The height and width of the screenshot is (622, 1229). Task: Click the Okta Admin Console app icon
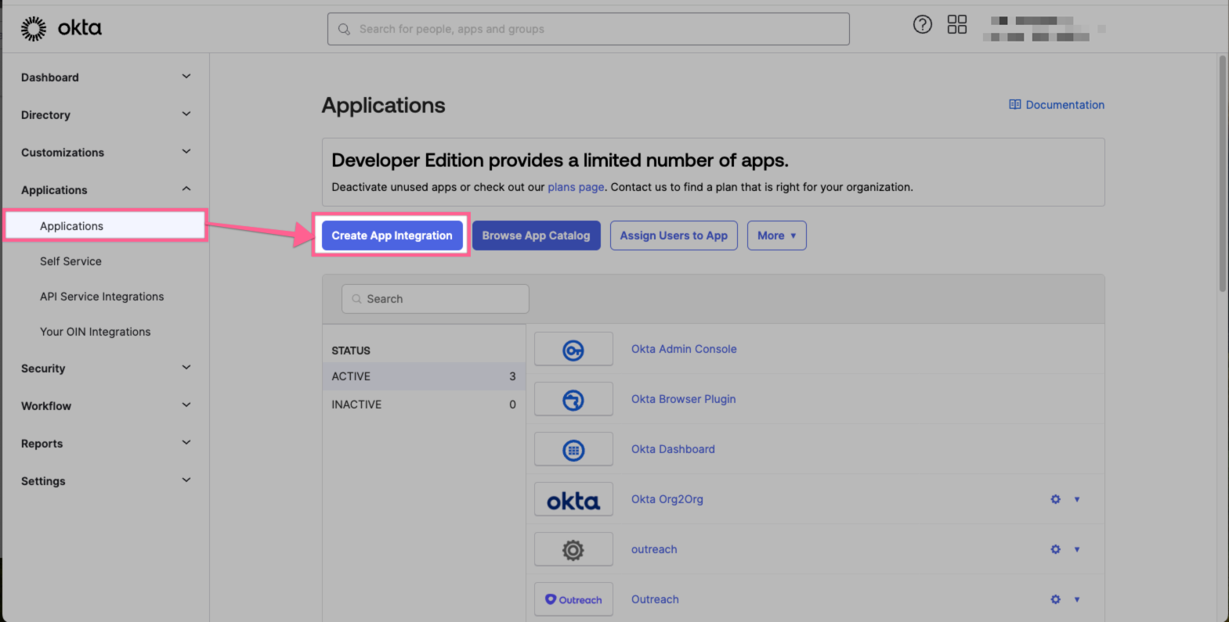point(573,349)
